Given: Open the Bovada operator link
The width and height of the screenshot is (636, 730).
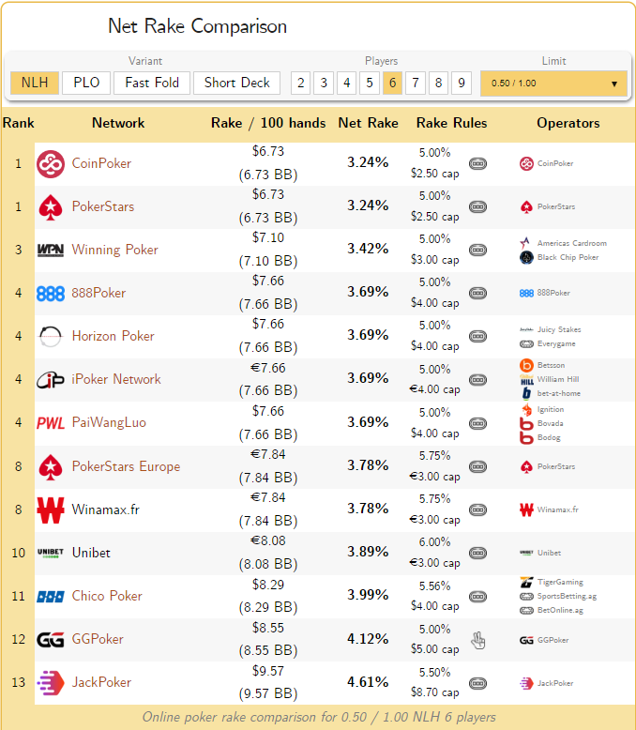Looking at the screenshot, I should click(x=551, y=423).
